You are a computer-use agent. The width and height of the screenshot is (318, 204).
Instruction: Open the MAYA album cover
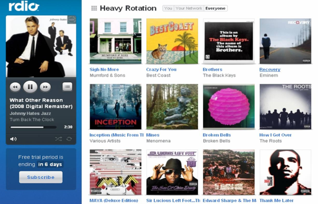pyautogui.click(x=116, y=172)
